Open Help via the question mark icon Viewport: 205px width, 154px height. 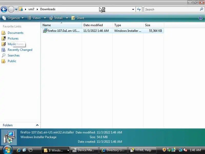[x=201, y=18]
